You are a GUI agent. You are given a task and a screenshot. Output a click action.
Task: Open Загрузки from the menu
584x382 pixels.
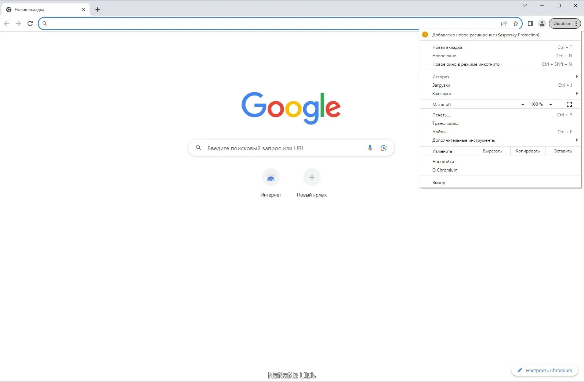click(x=500, y=85)
